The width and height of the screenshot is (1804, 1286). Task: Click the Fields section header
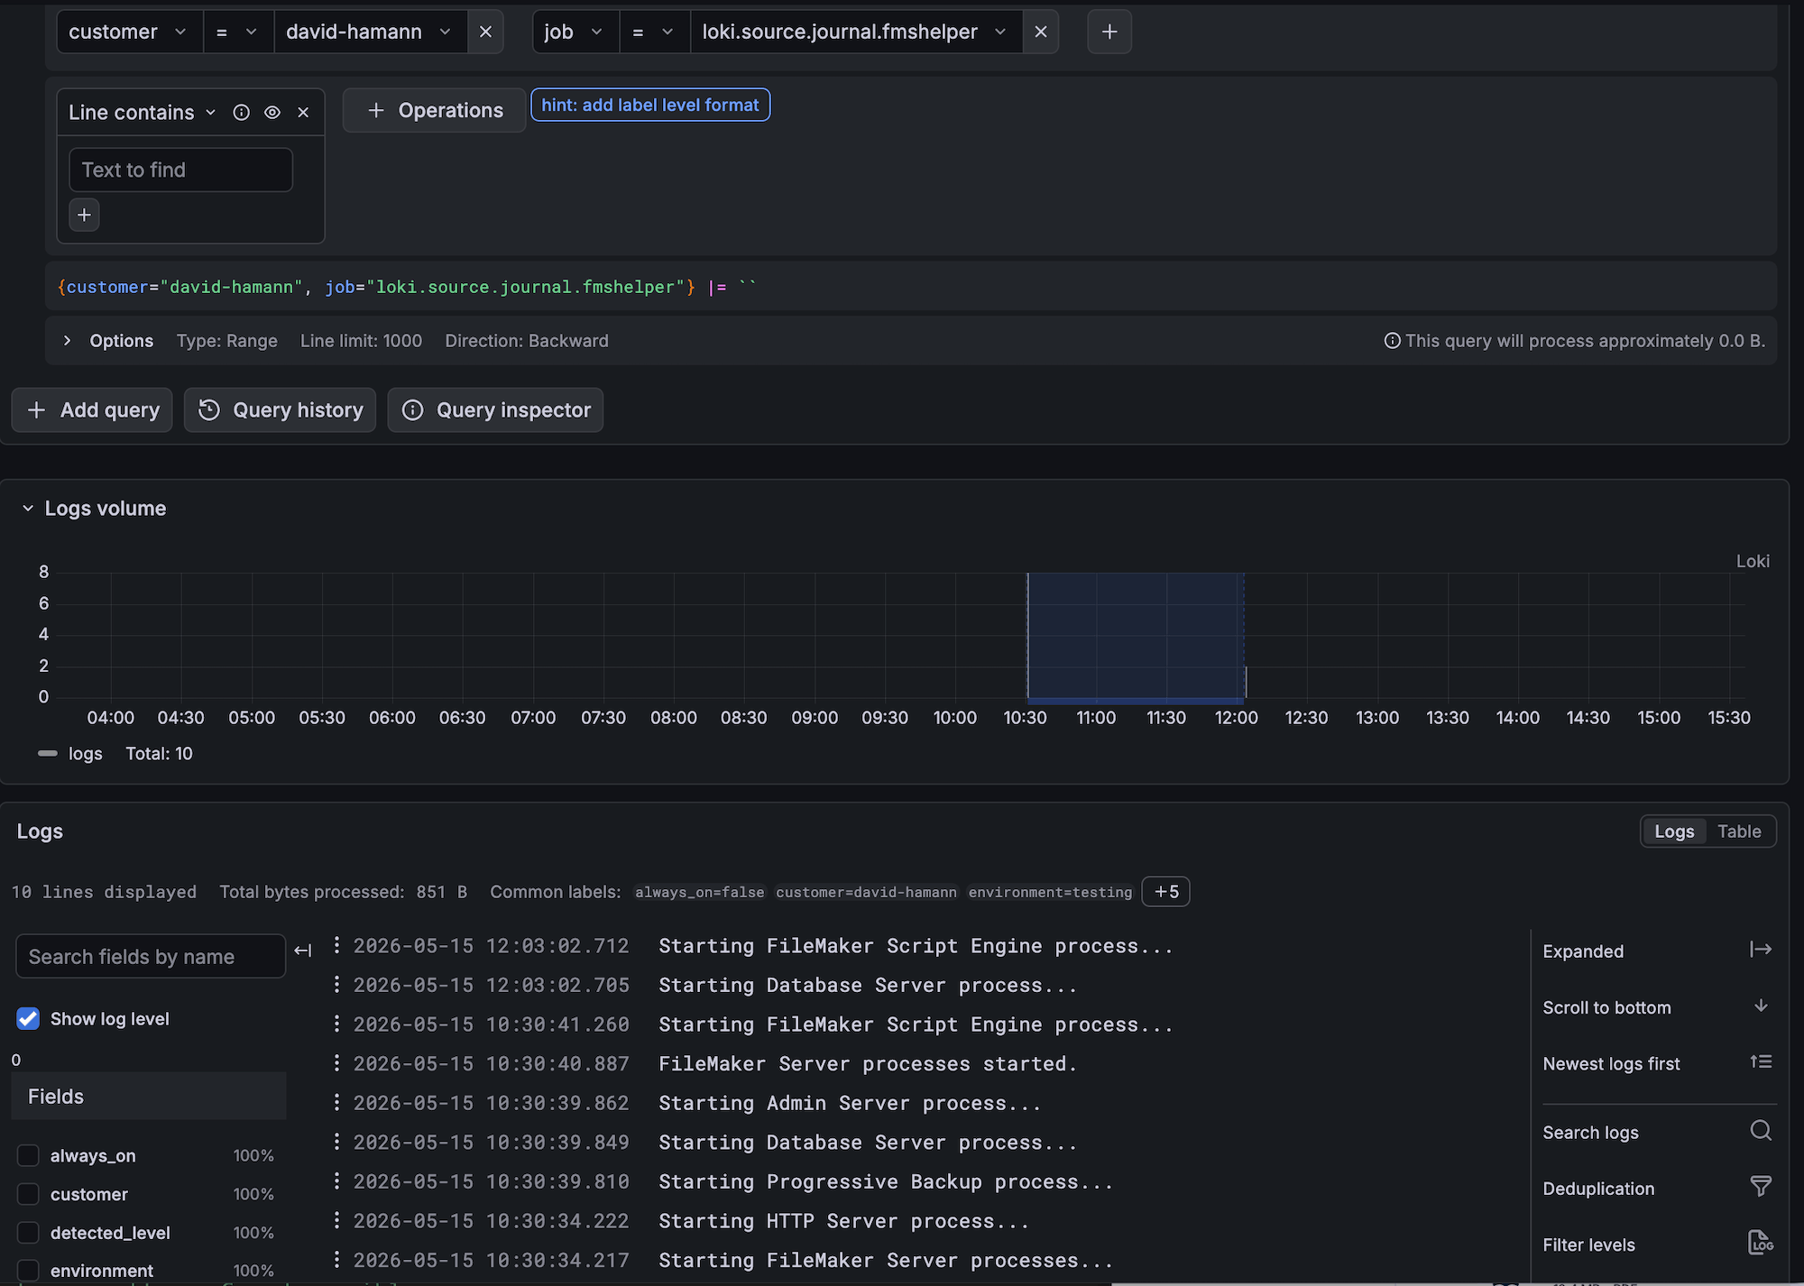[x=149, y=1096]
